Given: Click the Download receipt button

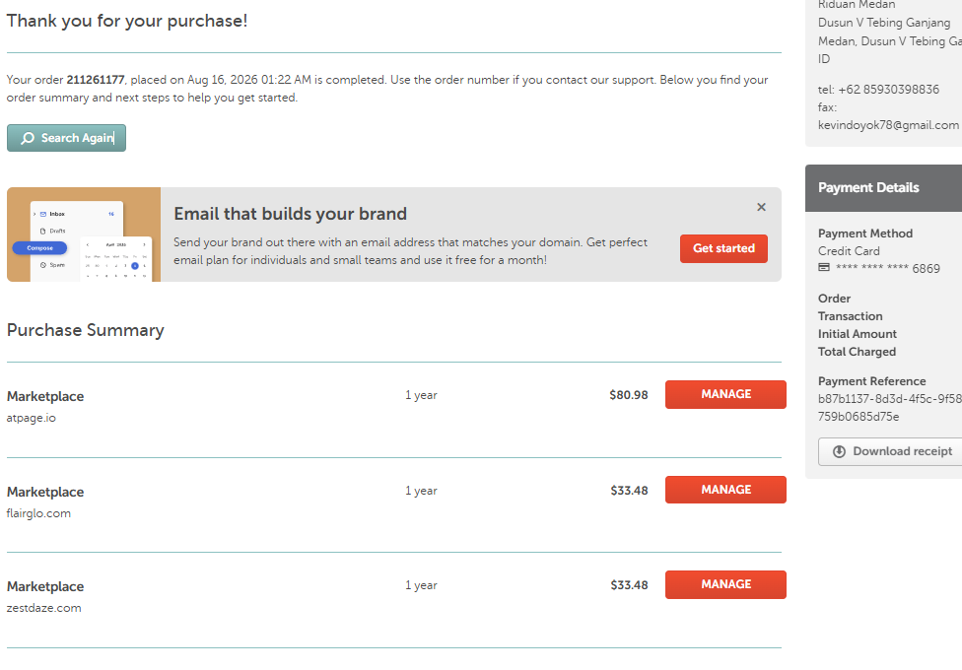Looking at the screenshot, I should pyautogui.click(x=891, y=451).
